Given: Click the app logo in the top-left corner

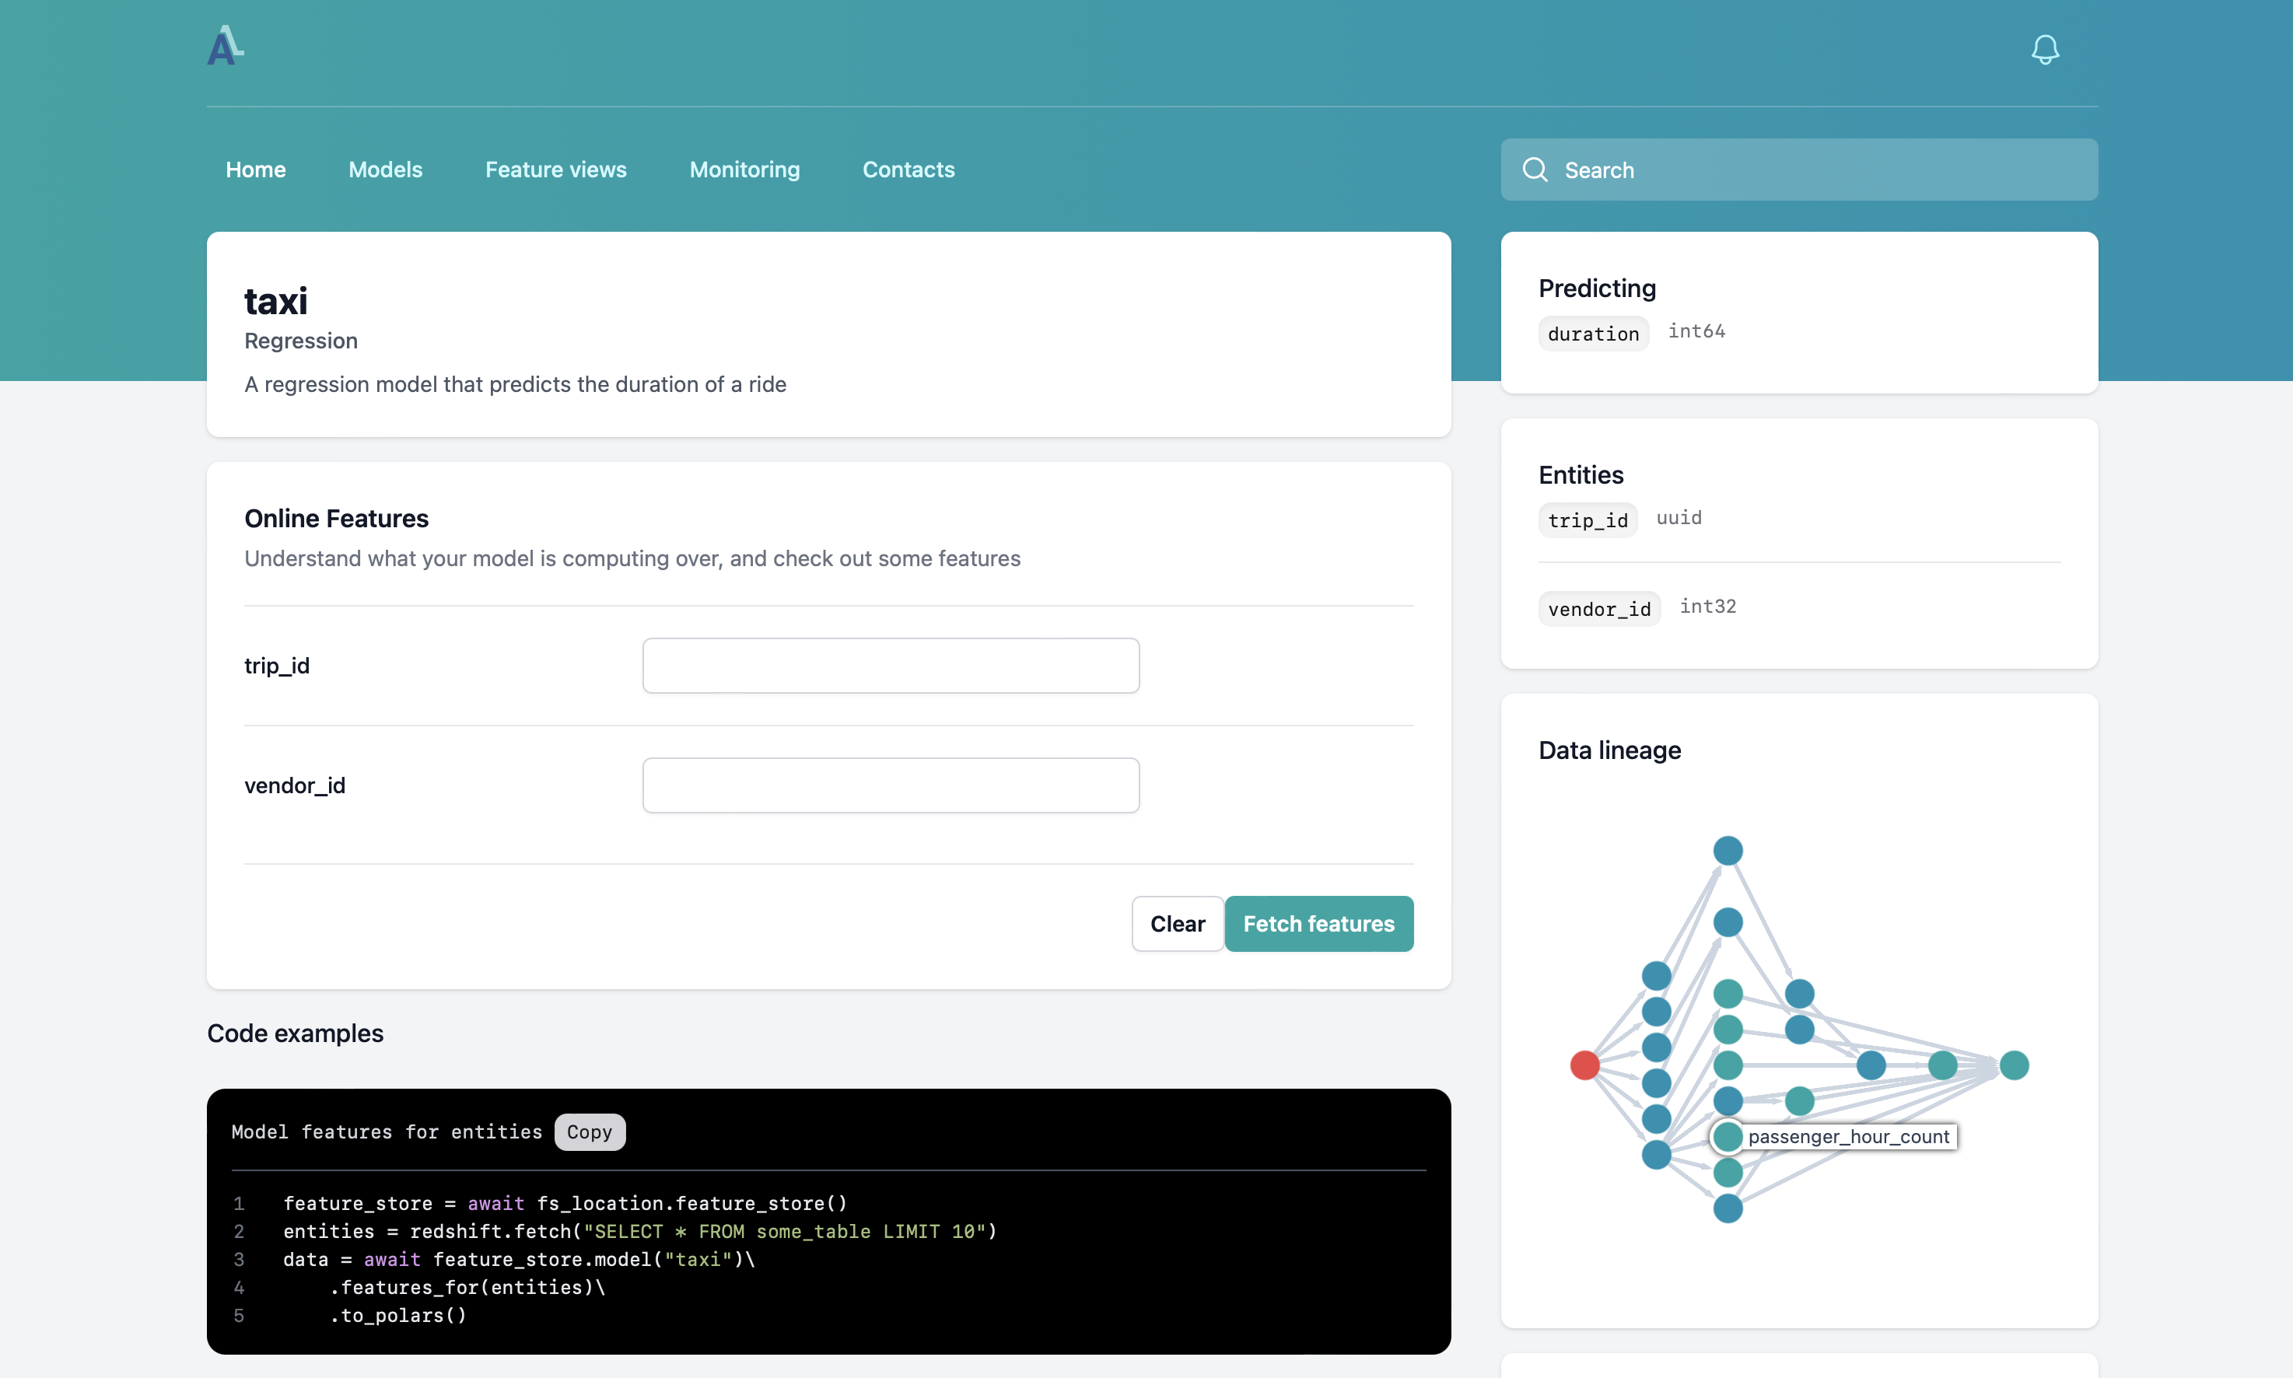Looking at the screenshot, I should [x=225, y=44].
